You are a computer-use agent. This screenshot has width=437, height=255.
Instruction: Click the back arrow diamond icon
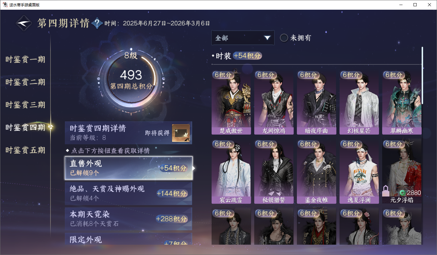pyautogui.click(x=24, y=23)
